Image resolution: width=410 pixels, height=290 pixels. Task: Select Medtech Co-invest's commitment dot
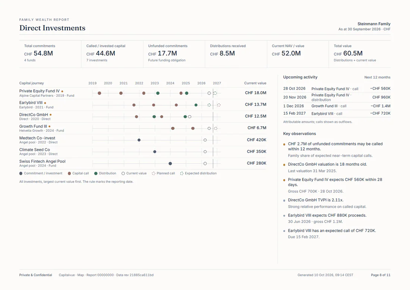tap(139, 140)
